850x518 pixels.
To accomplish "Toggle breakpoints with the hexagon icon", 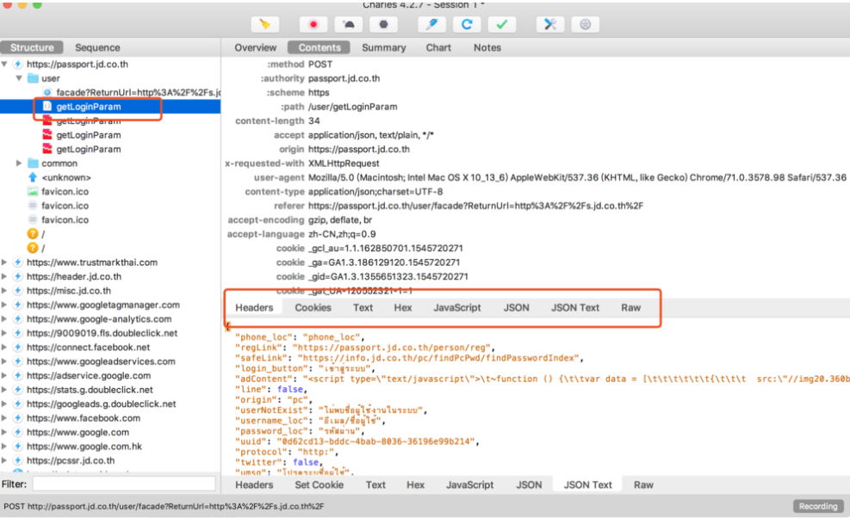I will point(383,24).
